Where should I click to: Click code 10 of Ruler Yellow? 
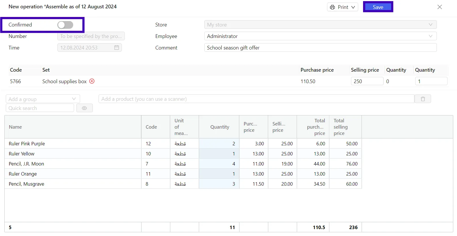(156, 154)
